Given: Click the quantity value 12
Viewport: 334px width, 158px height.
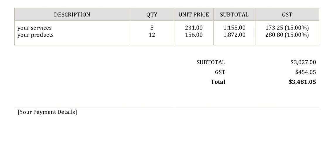Looking at the screenshot, I should pos(152,35).
